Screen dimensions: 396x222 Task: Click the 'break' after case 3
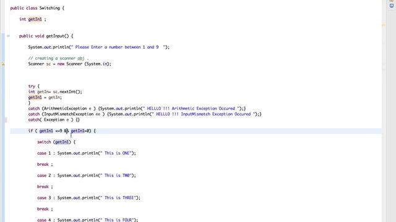43,209
